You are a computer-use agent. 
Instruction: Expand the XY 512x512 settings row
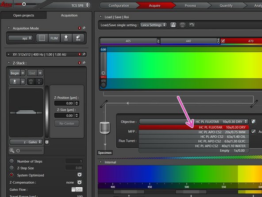[9, 54]
